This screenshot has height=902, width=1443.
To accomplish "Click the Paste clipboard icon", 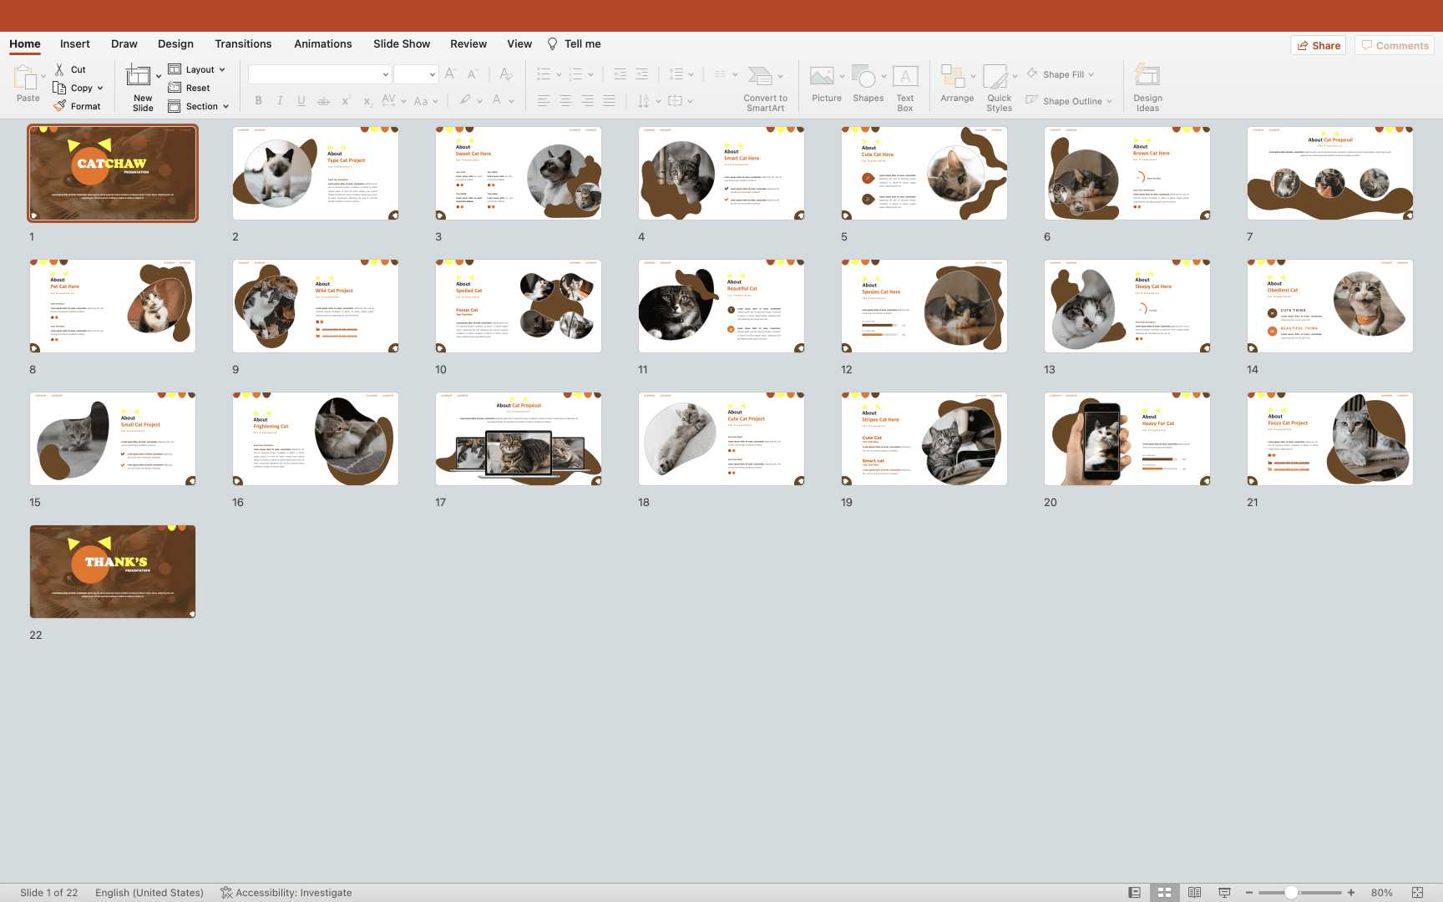I will [x=25, y=79].
